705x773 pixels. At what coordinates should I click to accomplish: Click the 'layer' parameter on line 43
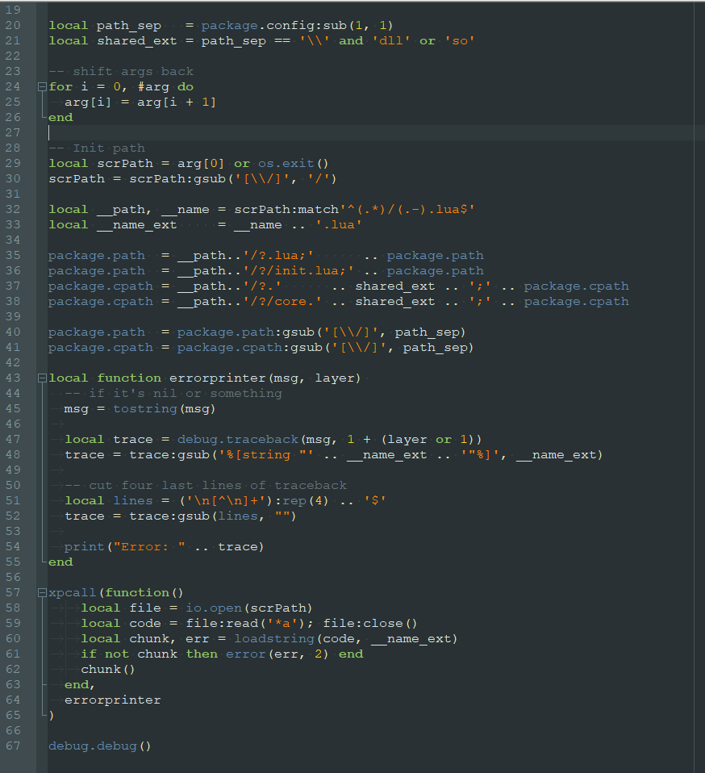(335, 378)
